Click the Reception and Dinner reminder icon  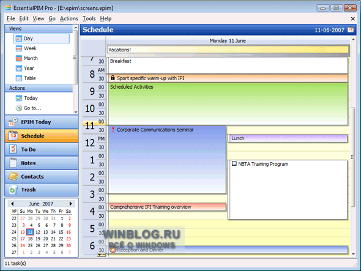[113, 250]
